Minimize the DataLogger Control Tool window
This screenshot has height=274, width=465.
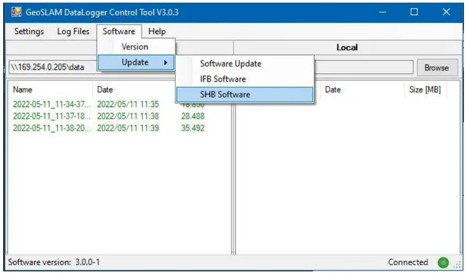tap(383, 12)
